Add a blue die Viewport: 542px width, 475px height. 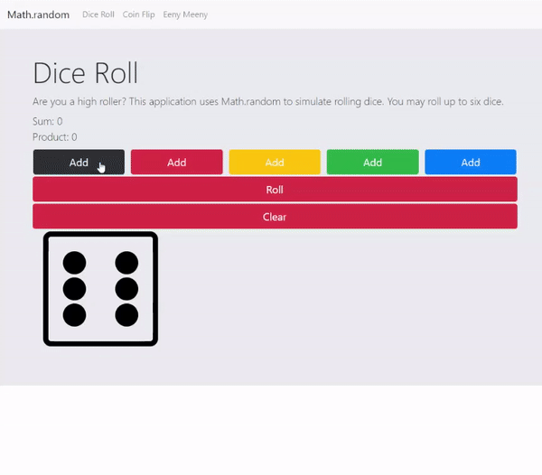pyautogui.click(x=470, y=163)
